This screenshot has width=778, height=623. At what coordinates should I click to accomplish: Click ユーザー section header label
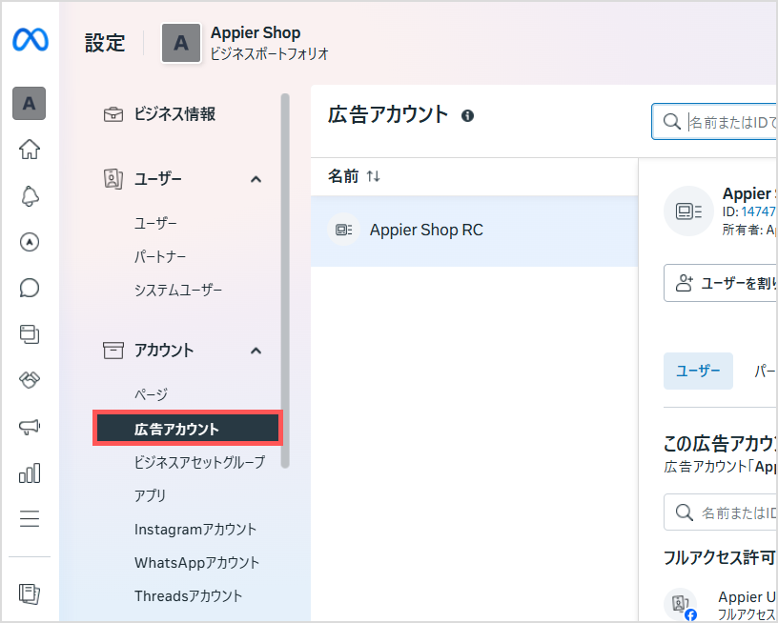[x=157, y=179]
